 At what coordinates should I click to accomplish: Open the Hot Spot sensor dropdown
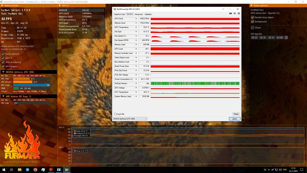click(x=136, y=32)
